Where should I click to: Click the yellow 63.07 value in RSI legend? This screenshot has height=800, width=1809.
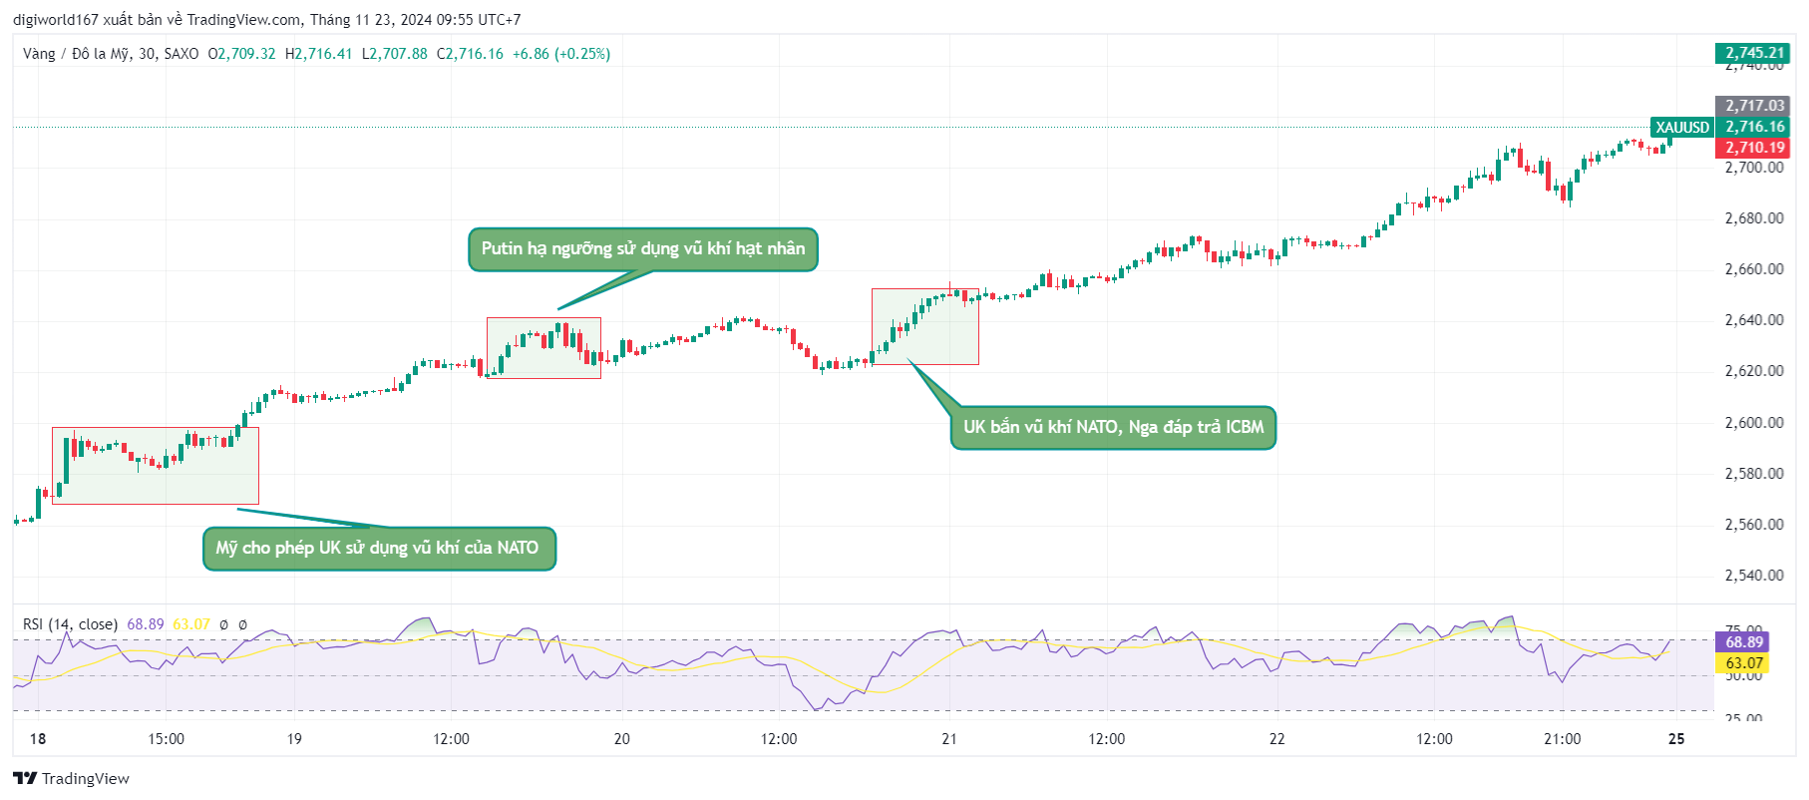[x=191, y=624]
